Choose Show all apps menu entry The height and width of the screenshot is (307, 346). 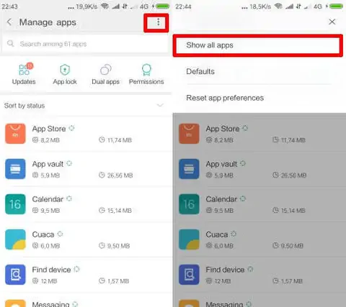(x=258, y=45)
